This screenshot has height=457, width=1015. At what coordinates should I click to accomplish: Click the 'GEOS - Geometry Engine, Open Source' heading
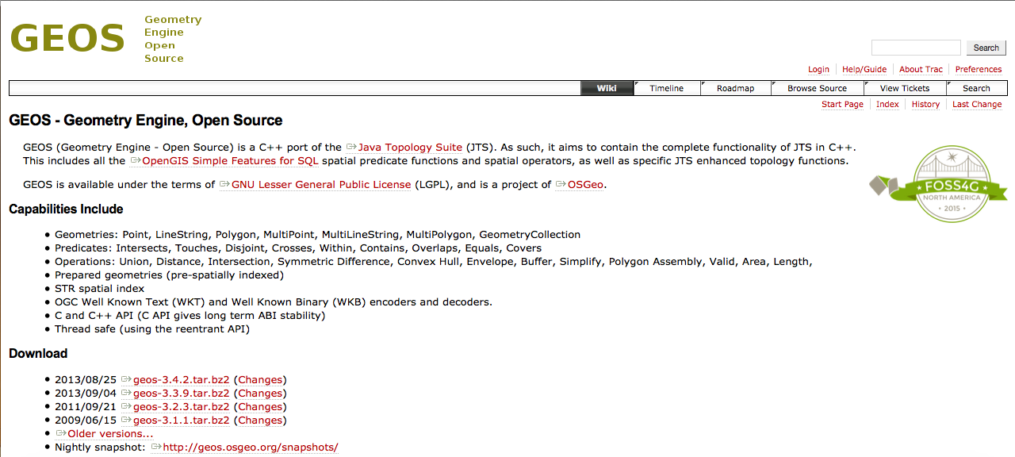[x=146, y=121]
